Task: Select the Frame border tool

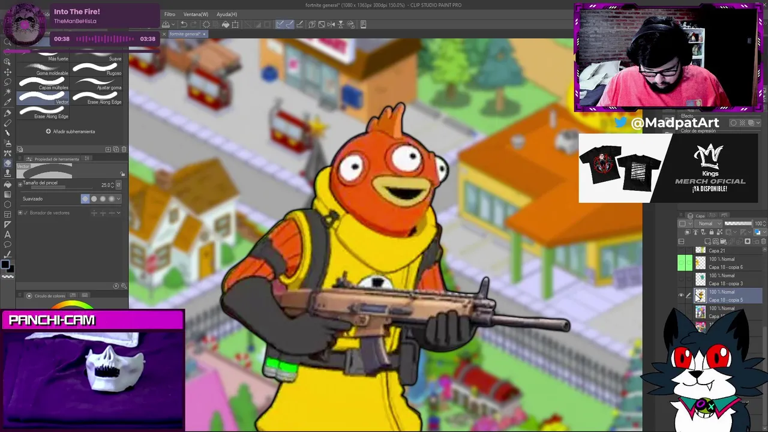Action: point(8,214)
